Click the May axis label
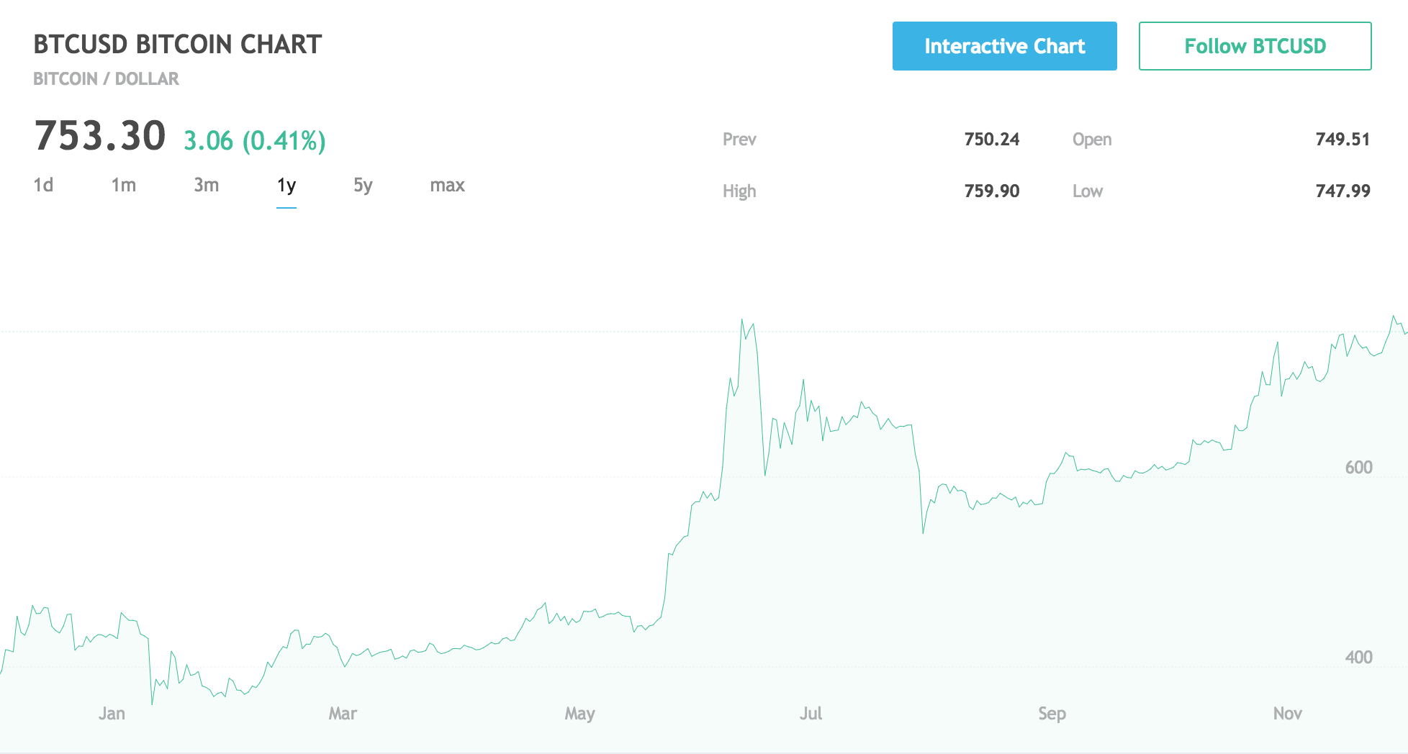1408x754 pixels. (x=579, y=714)
